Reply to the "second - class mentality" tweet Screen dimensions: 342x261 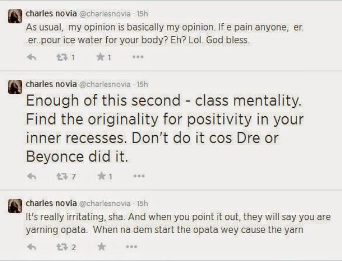[x=32, y=176]
